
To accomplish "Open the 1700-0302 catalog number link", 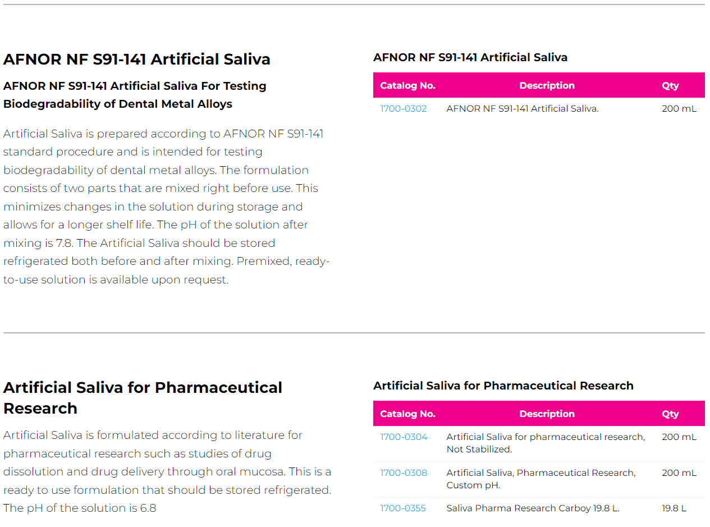I will click(403, 109).
